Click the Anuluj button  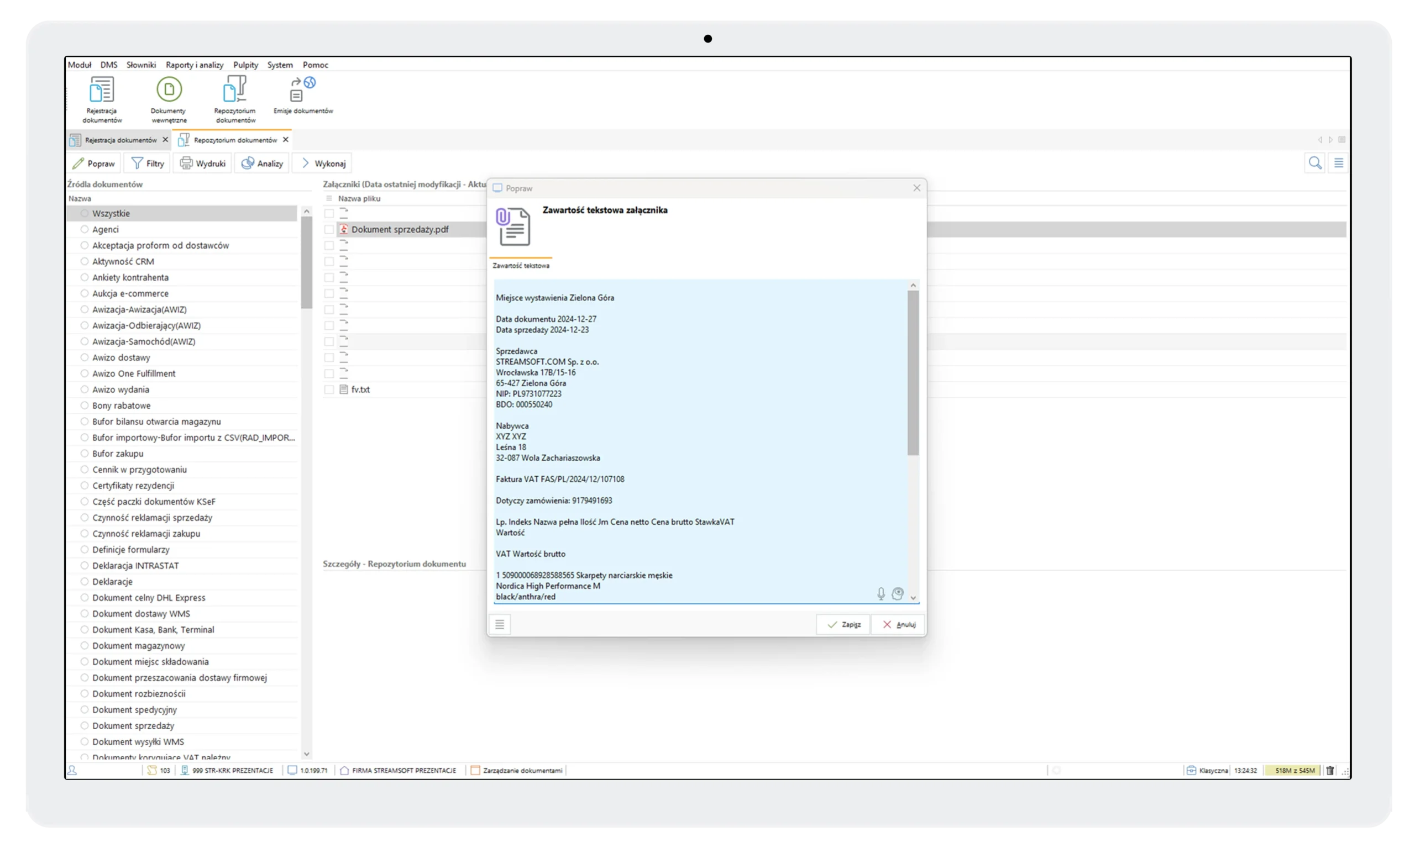(898, 625)
